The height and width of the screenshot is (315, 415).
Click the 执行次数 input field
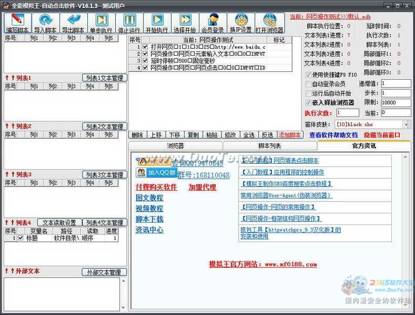347,113
